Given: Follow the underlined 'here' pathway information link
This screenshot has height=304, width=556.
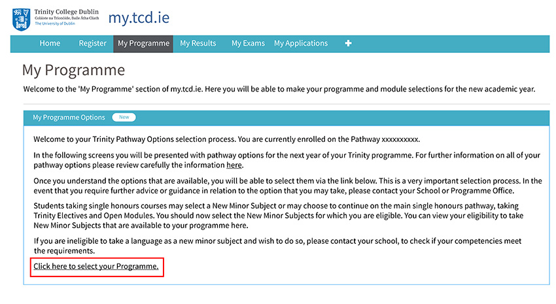Looking at the screenshot, I should coord(234,165).
